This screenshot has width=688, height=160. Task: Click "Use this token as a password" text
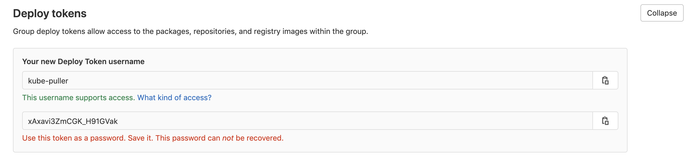pos(73,138)
